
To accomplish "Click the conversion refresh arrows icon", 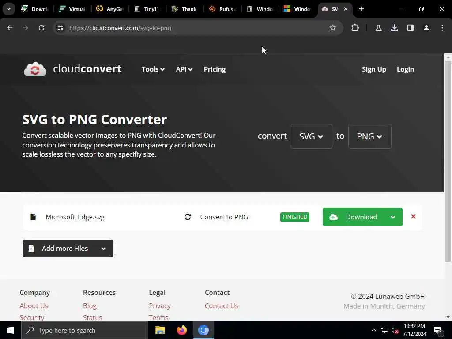I will click(x=188, y=217).
